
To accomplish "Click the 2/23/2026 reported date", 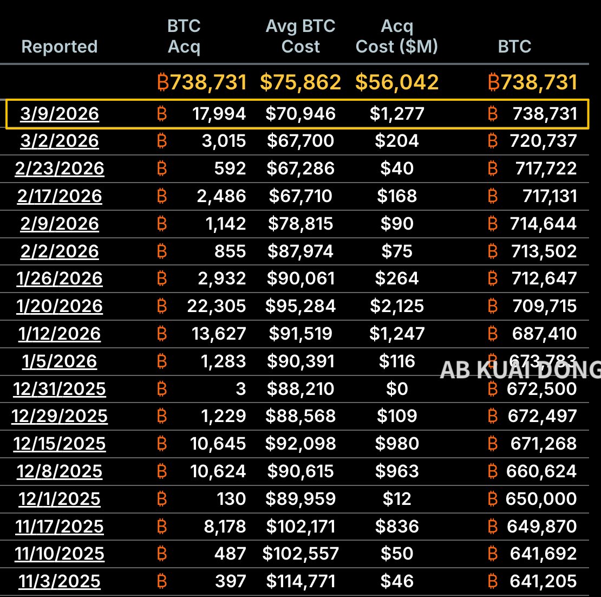I will pos(60,168).
